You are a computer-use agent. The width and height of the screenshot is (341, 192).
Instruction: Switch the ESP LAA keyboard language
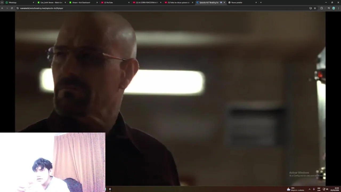click(319, 189)
